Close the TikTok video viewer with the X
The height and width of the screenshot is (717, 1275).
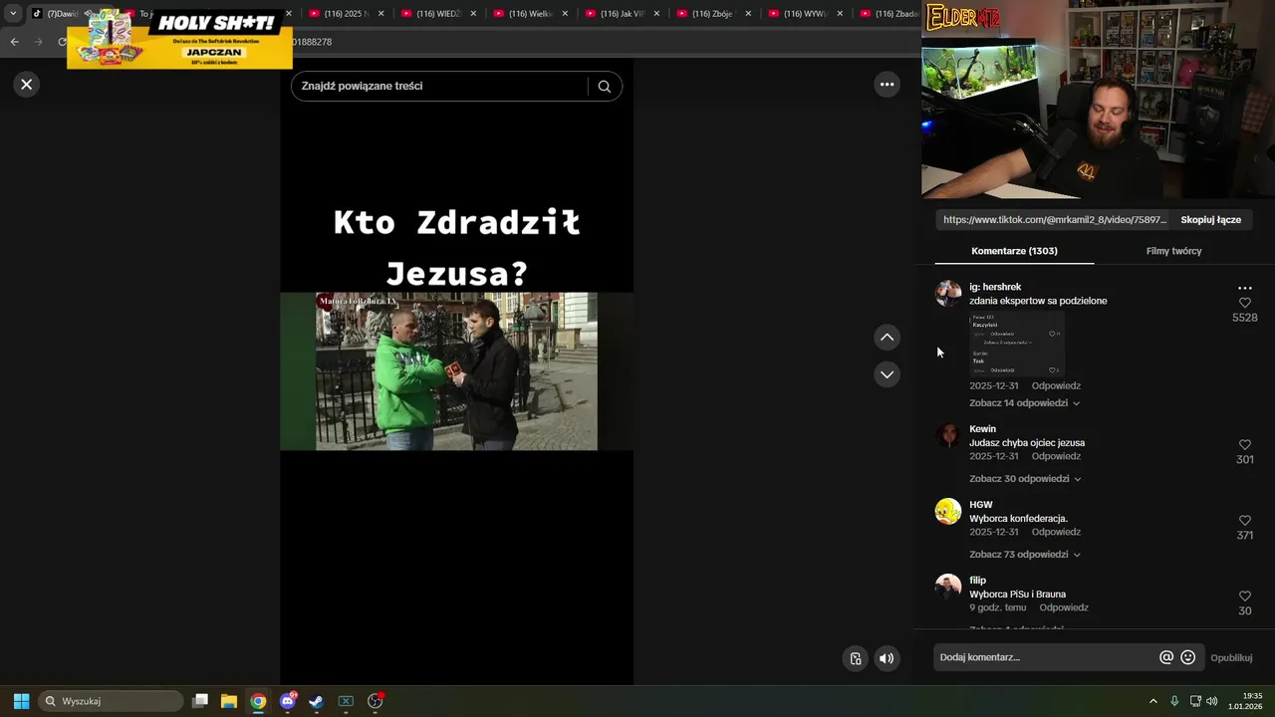pos(27,85)
